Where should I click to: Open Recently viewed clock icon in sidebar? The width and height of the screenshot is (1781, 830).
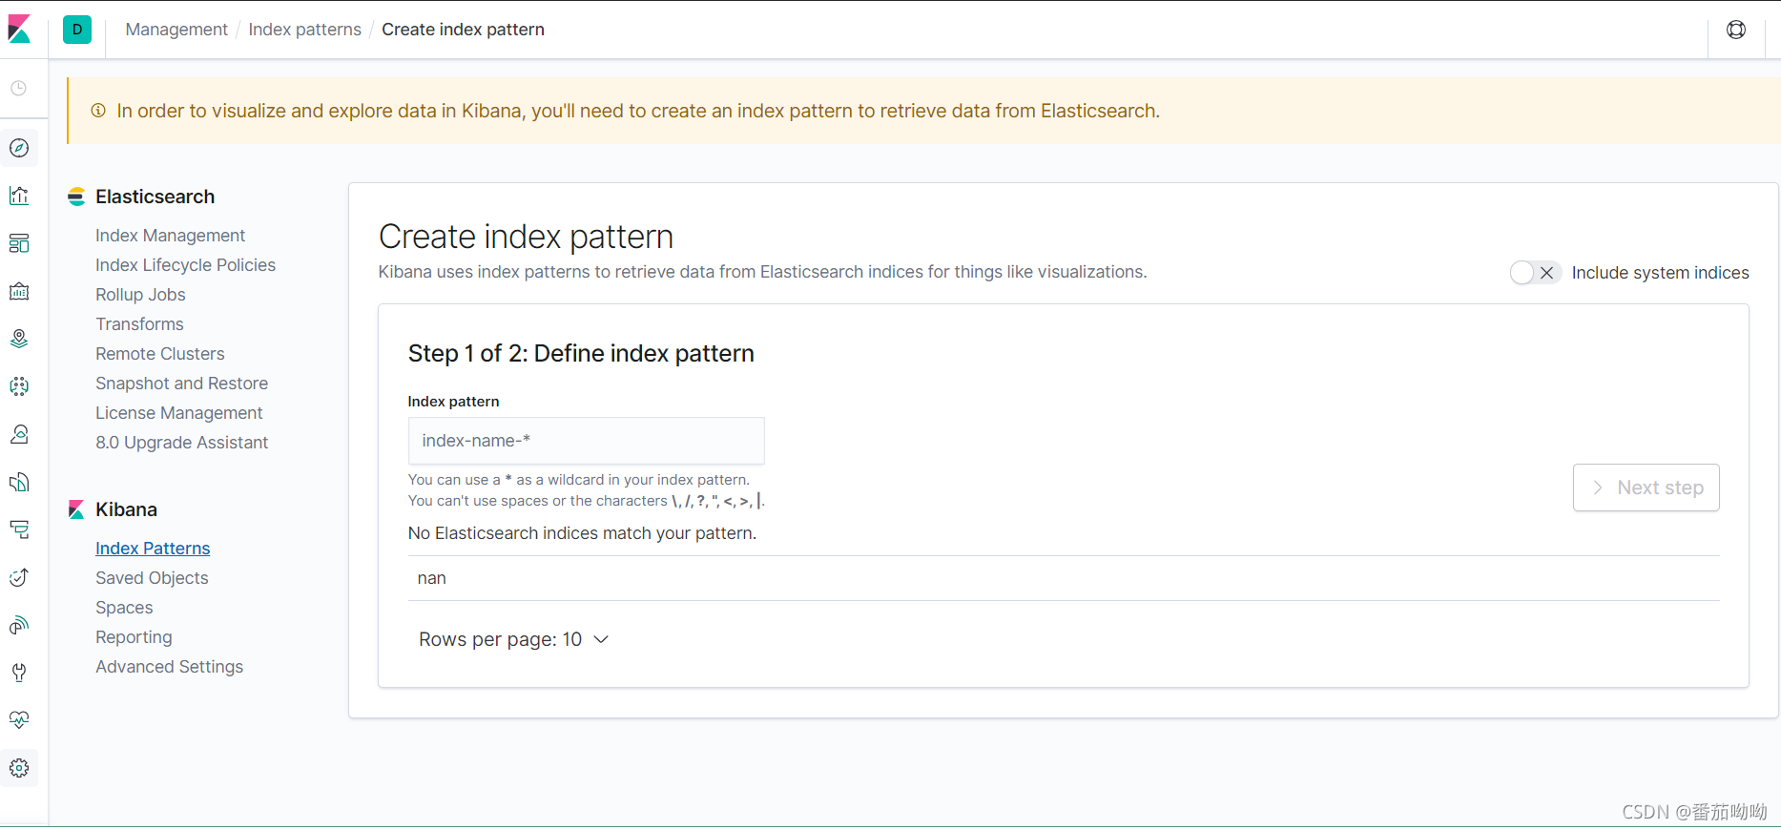tap(19, 88)
